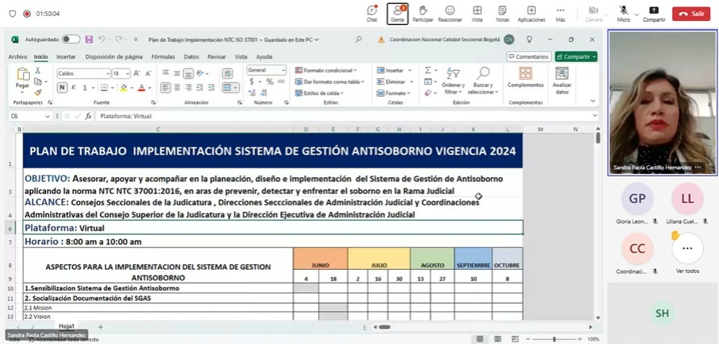The width and height of the screenshot is (719, 344).
Task: Open the Calibri font name dropdown
Action: (x=108, y=73)
